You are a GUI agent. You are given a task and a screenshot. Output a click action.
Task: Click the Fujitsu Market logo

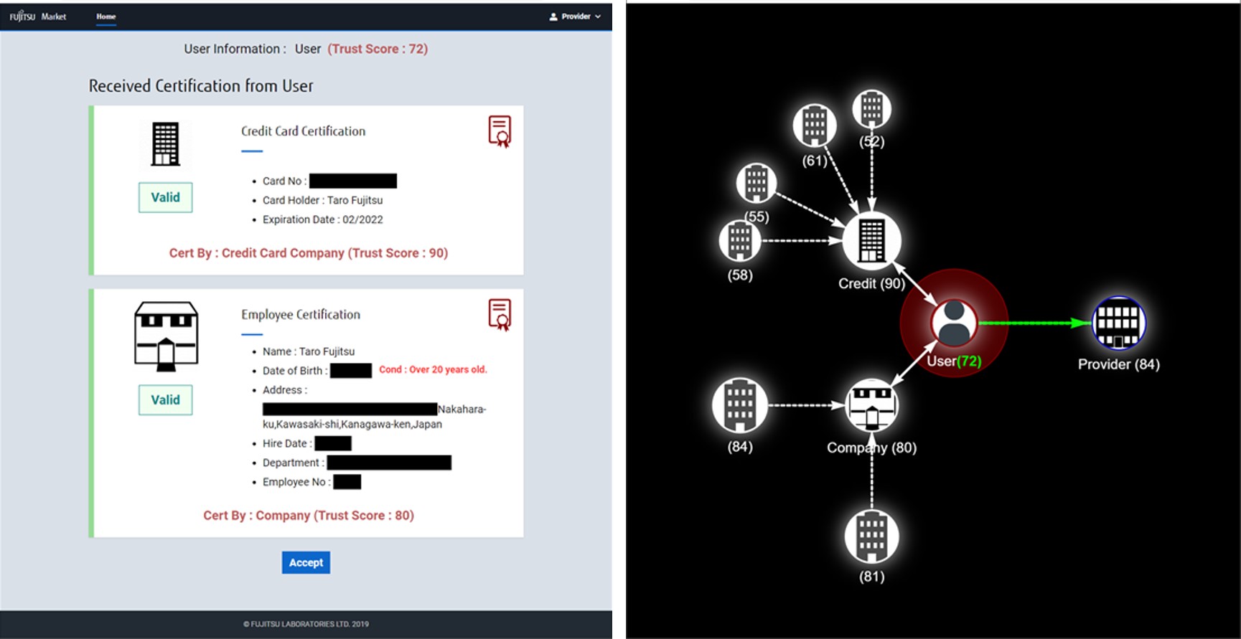38,16
